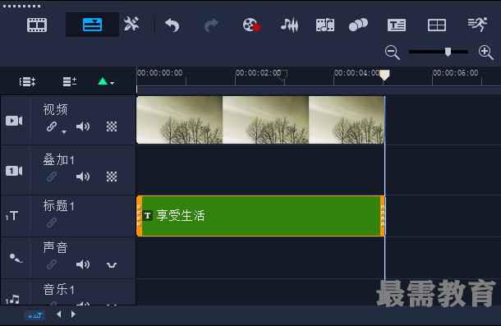Open the Track Manager
Viewport: 501px width, 326px height.
tap(69, 82)
